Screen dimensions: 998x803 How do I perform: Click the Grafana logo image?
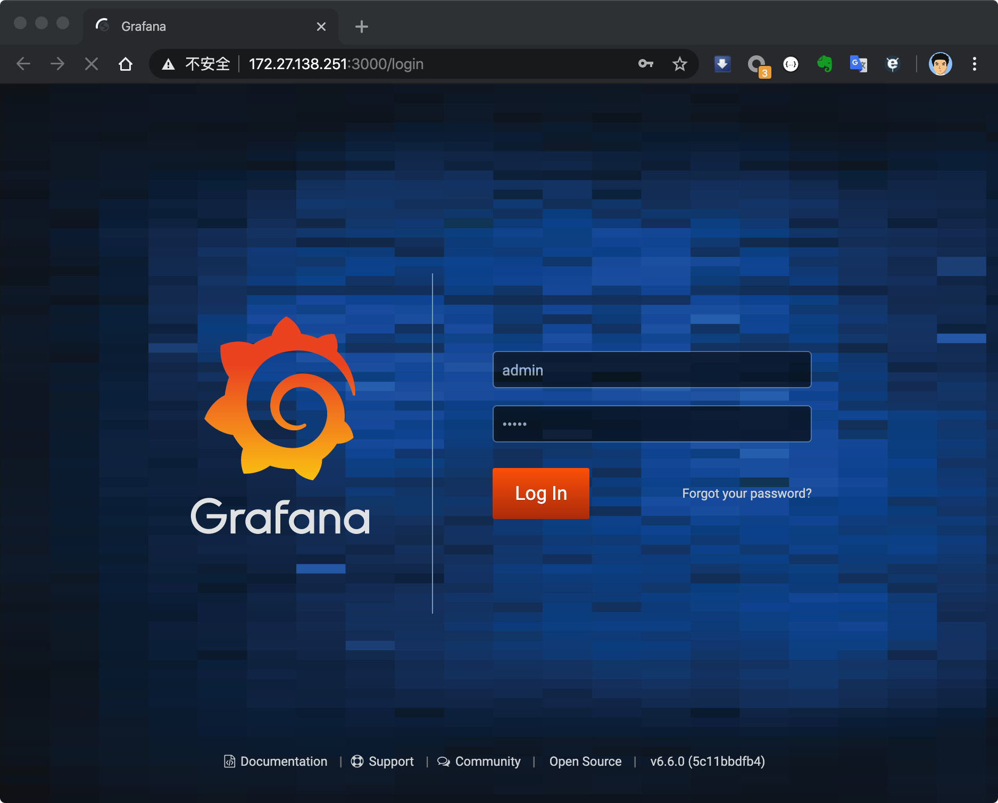(x=280, y=425)
